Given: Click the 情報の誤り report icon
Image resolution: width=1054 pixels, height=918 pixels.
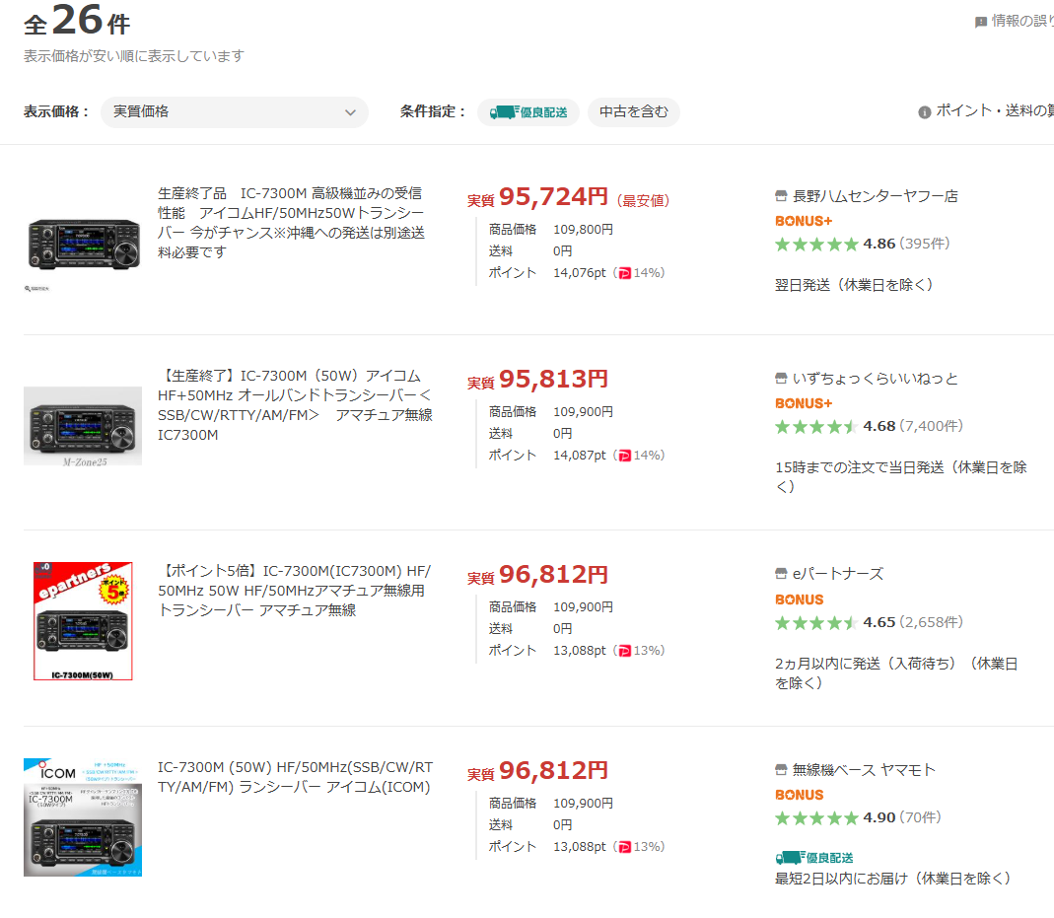Looking at the screenshot, I should (x=981, y=22).
